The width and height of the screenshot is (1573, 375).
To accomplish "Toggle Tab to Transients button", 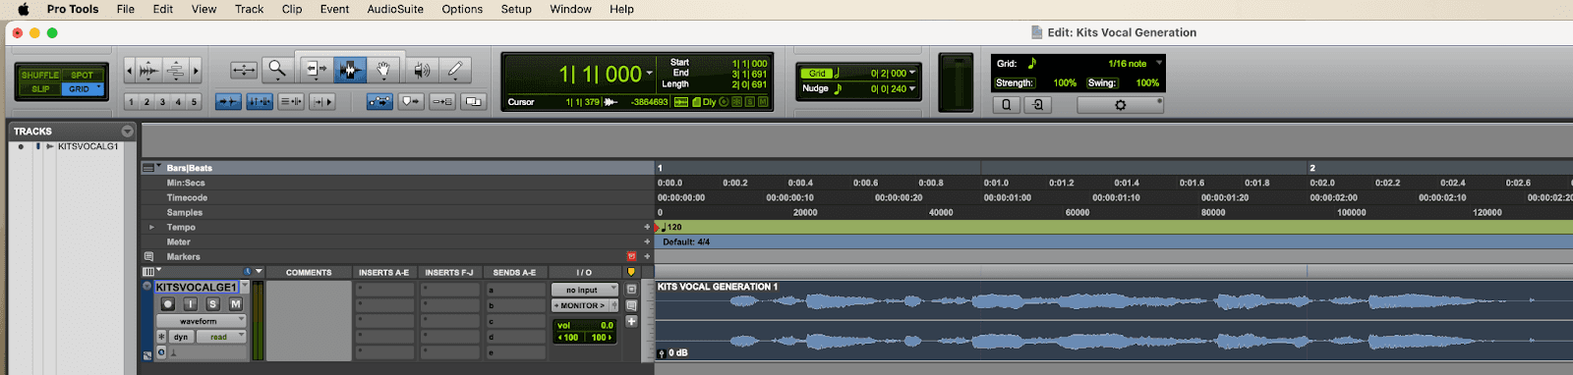I will [x=228, y=101].
